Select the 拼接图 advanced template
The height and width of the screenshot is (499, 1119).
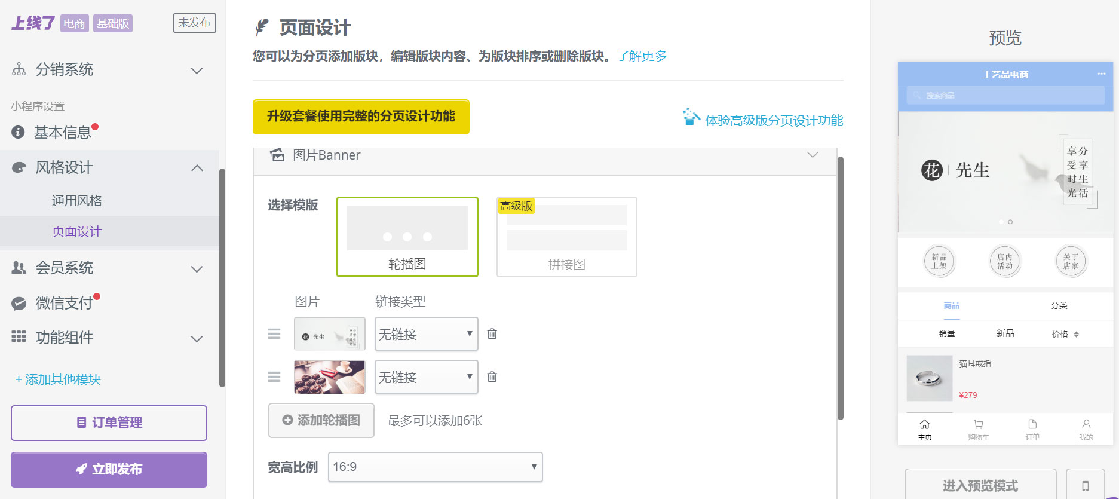pos(567,237)
